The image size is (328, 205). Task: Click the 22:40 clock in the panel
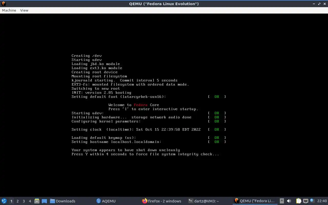322,201
